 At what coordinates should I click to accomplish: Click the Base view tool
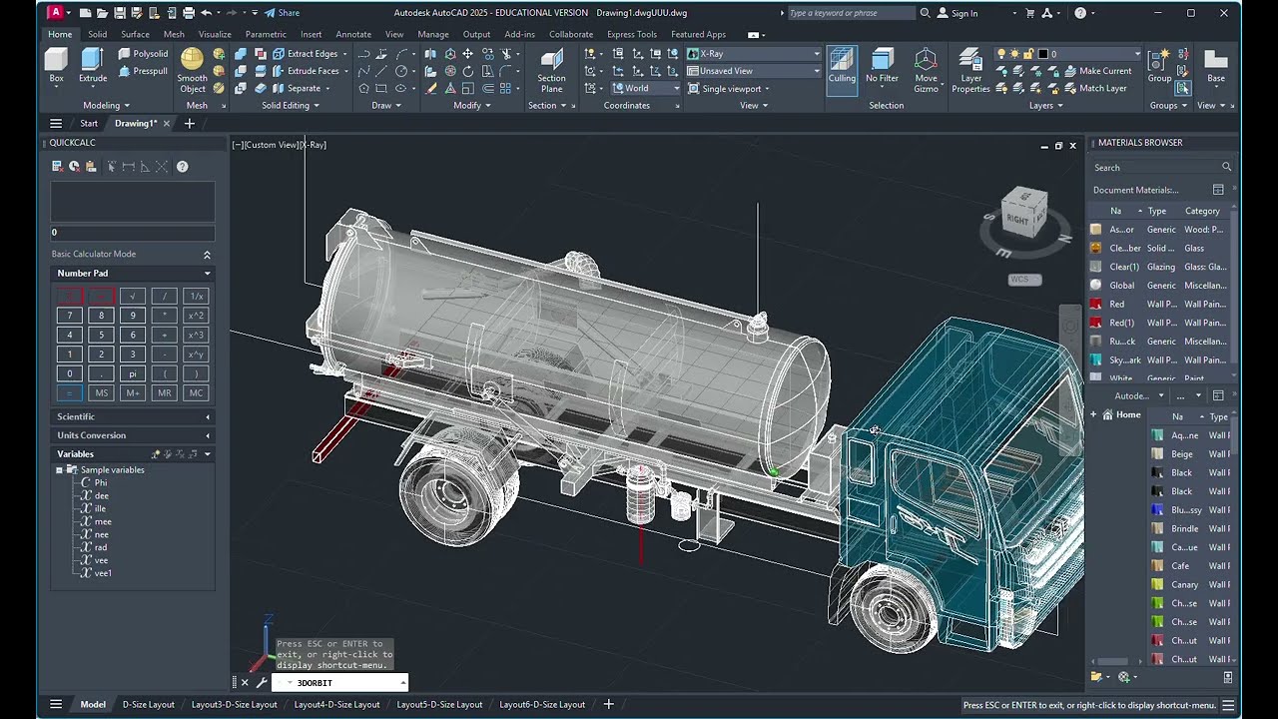[x=1215, y=66]
